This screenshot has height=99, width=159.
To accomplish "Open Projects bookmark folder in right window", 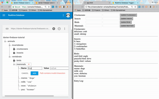I will [x=96, y=10].
